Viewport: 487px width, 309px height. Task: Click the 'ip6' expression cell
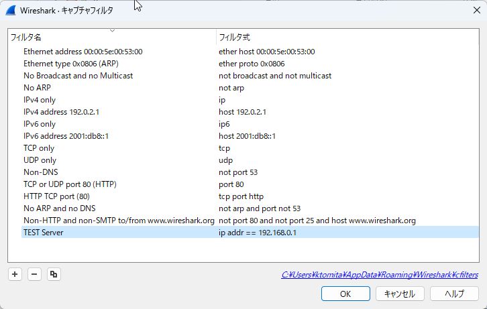coord(224,124)
